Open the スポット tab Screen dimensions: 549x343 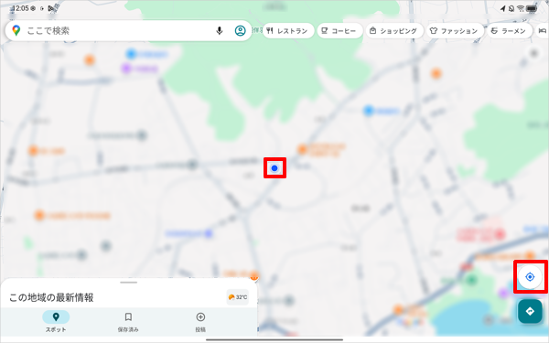point(56,321)
